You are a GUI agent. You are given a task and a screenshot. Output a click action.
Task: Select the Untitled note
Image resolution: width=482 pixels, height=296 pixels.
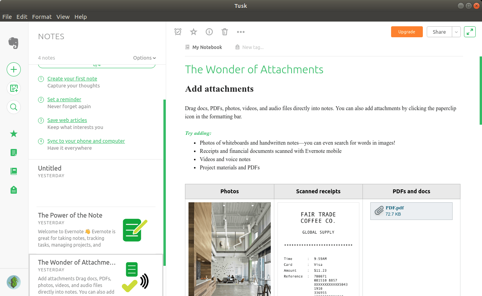tap(96, 183)
